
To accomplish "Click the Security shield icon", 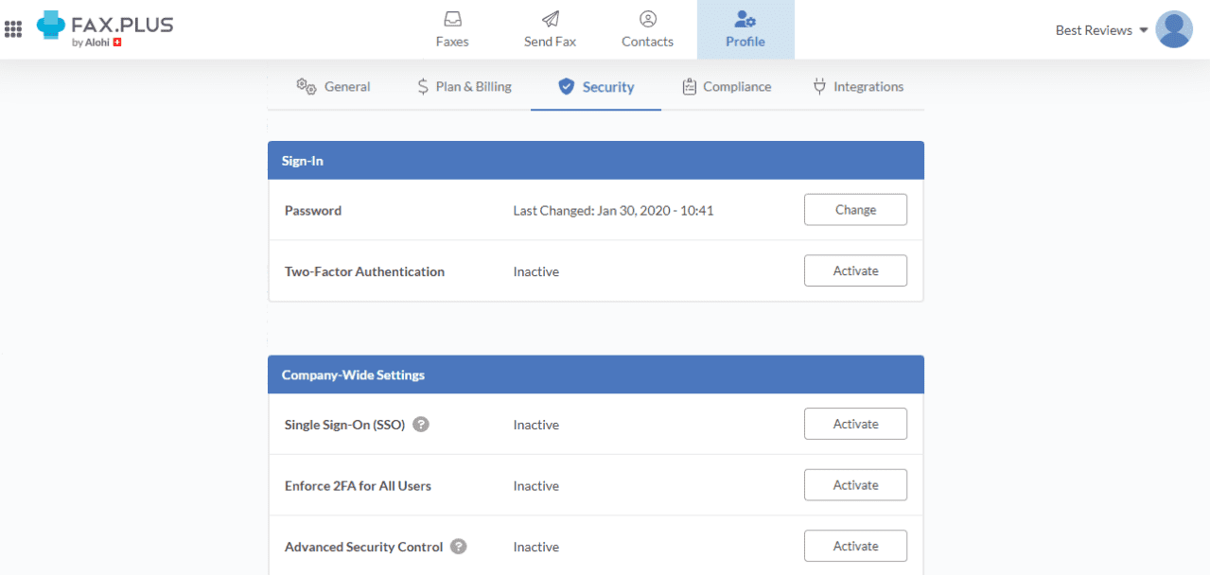I will pos(566,86).
